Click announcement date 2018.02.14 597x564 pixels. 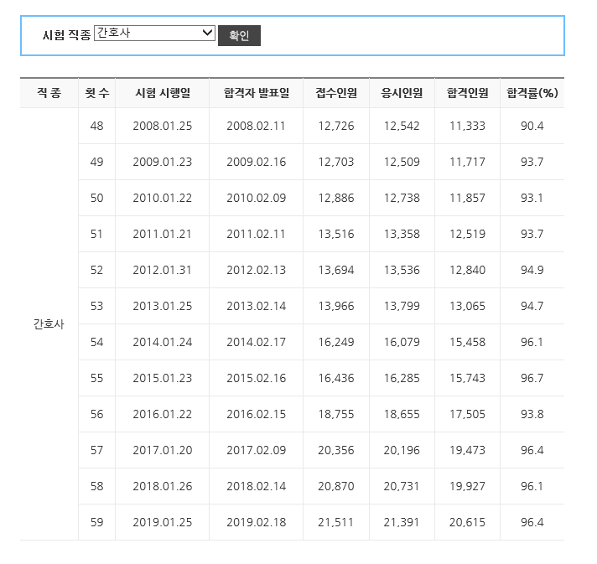pyautogui.click(x=257, y=486)
